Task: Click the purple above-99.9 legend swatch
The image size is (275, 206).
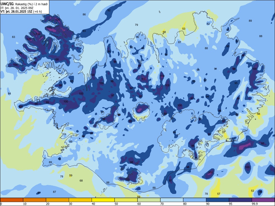Action: click(x=263, y=200)
